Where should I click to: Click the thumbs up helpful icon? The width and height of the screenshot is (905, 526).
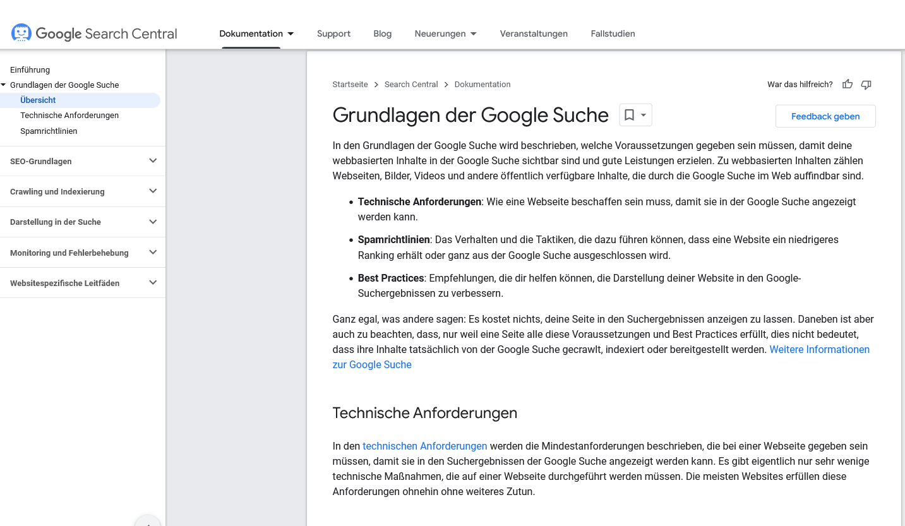pos(848,84)
